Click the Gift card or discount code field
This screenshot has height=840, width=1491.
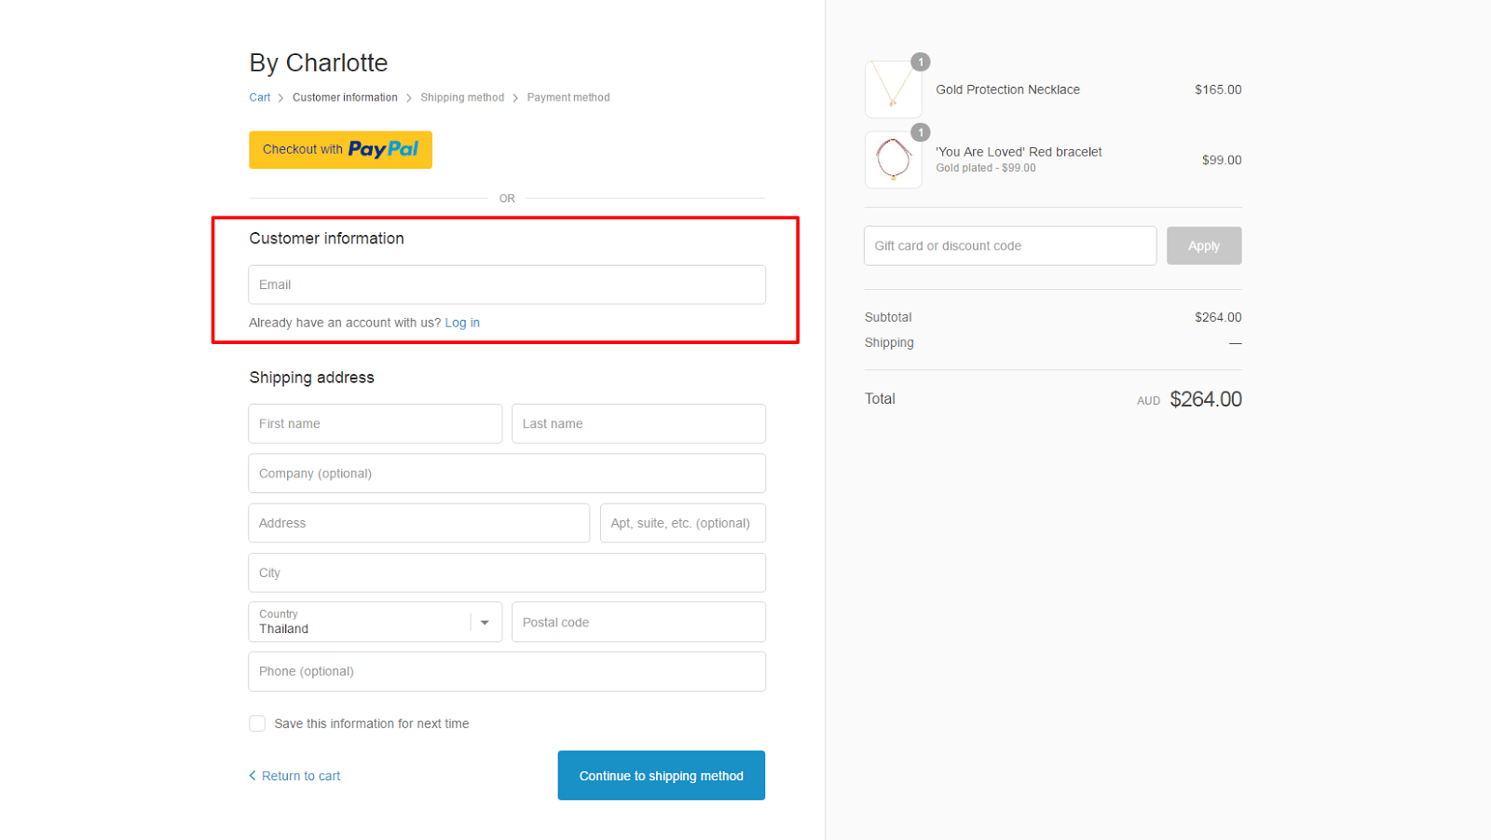(x=1009, y=246)
